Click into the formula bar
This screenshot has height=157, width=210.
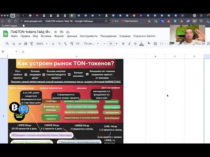[x=117, y=51]
